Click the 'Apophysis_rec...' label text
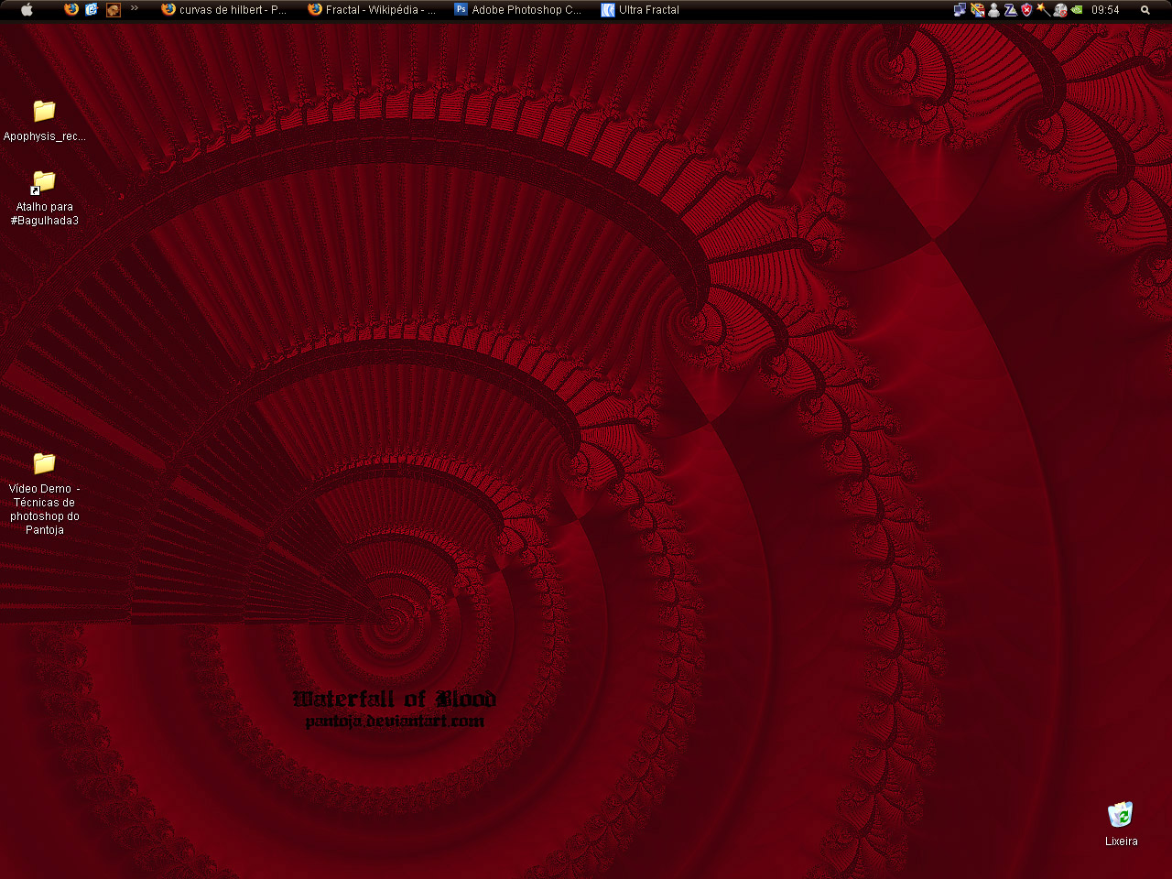The width and height of the screenshot is (1172, 879). (x=45, y=136)
